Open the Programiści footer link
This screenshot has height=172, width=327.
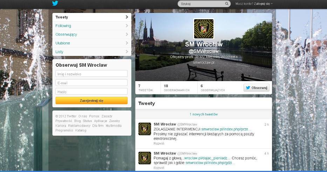[x=64, y=130]
